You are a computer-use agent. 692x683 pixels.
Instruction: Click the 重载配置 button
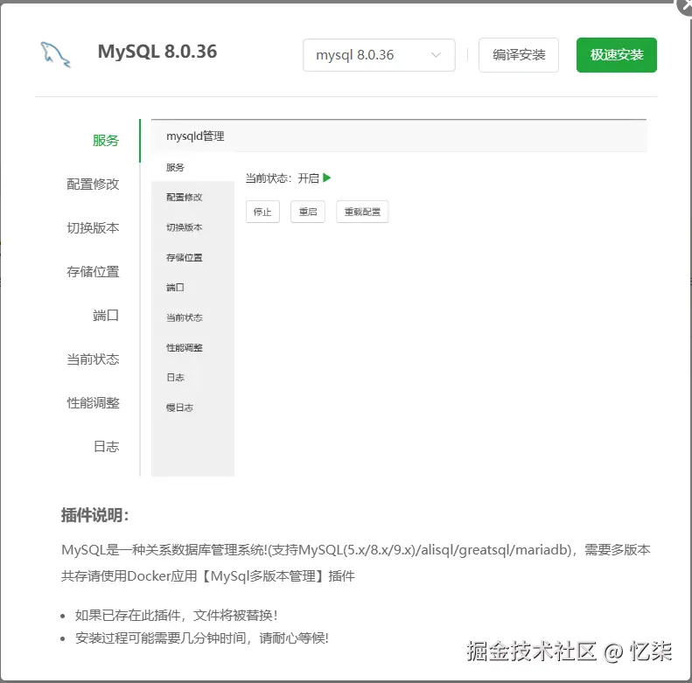(x=362, y=212)
